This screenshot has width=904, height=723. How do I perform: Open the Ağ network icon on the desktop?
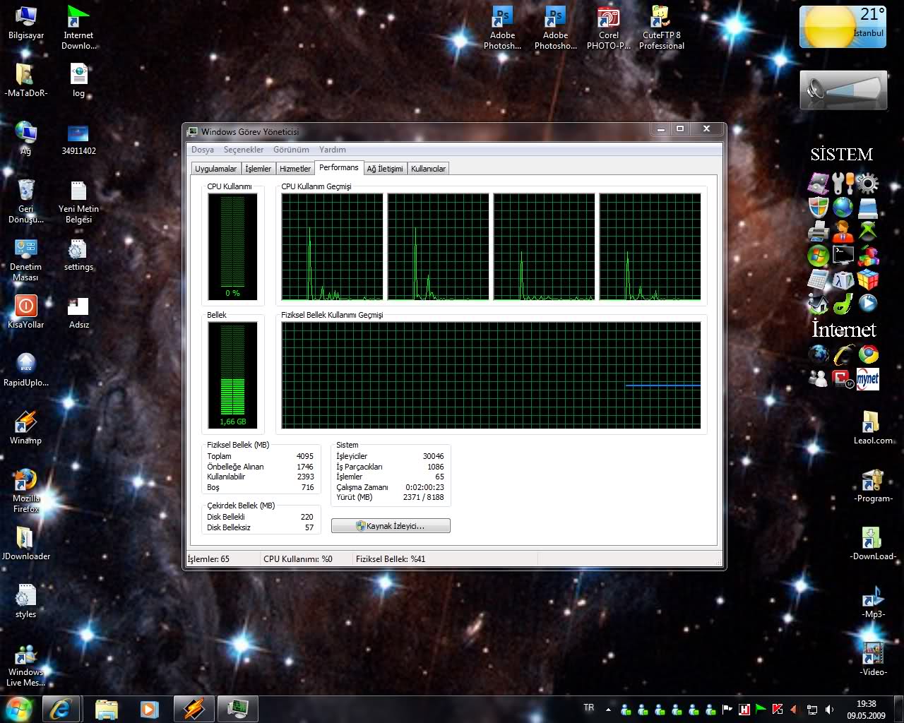25,138
